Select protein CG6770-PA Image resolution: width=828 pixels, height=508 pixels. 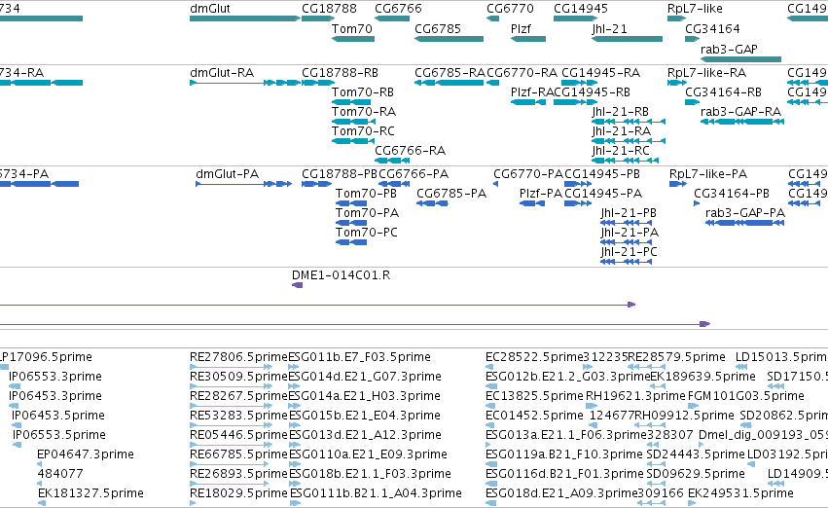click(x=496, y=184)
